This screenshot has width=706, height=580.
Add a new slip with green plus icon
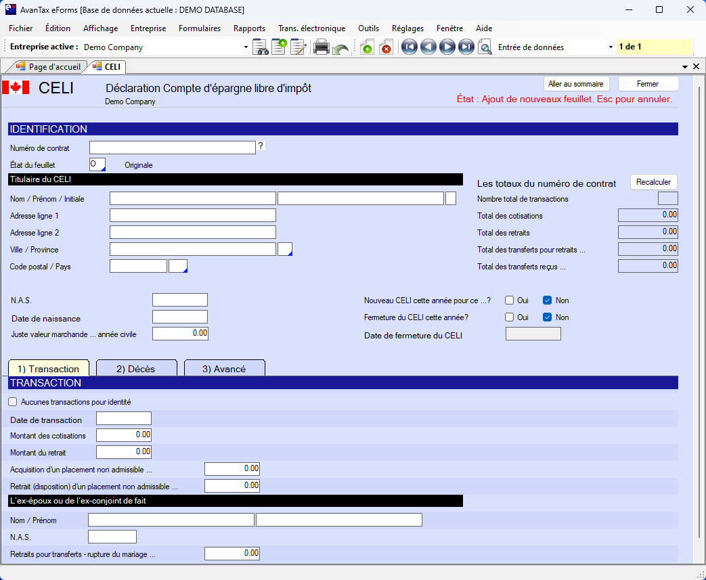click(366, 47)
